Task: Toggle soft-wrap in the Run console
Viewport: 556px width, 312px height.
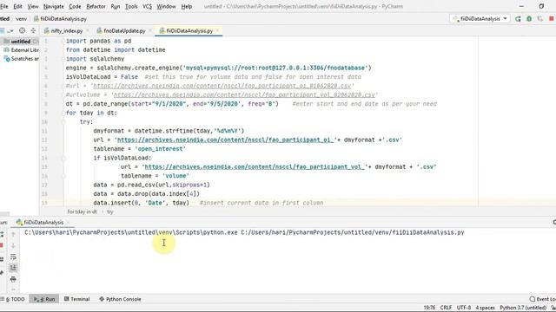Action: 13,257
